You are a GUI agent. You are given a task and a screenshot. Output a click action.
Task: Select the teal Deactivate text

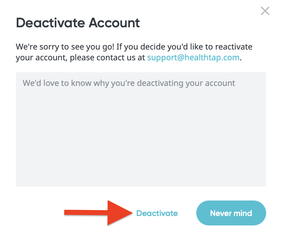(x=157, y=213)
